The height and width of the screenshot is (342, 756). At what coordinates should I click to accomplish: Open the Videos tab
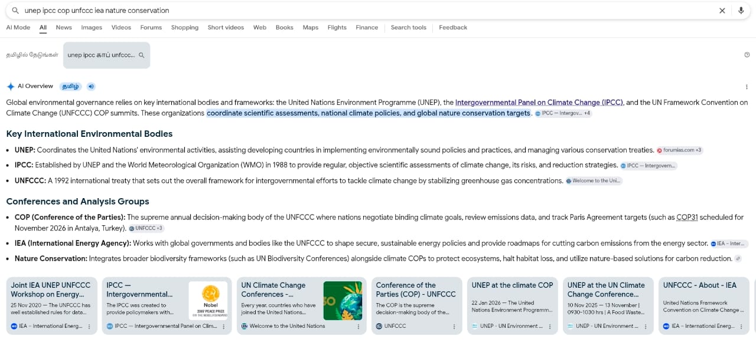click(121, 28)
